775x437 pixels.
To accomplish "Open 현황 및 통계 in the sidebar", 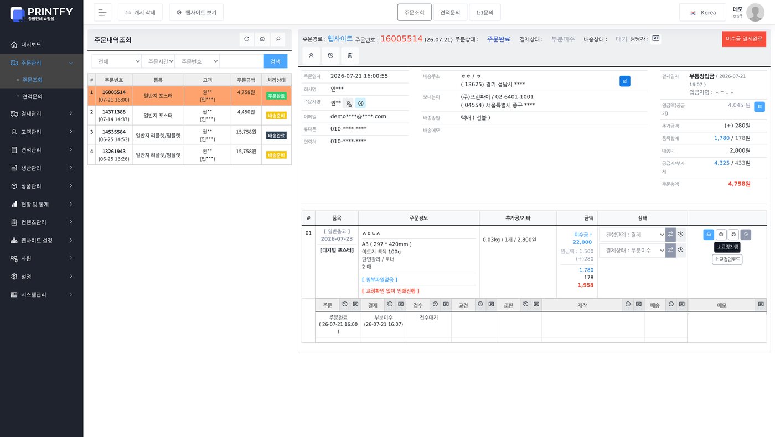I will point(42,204).
